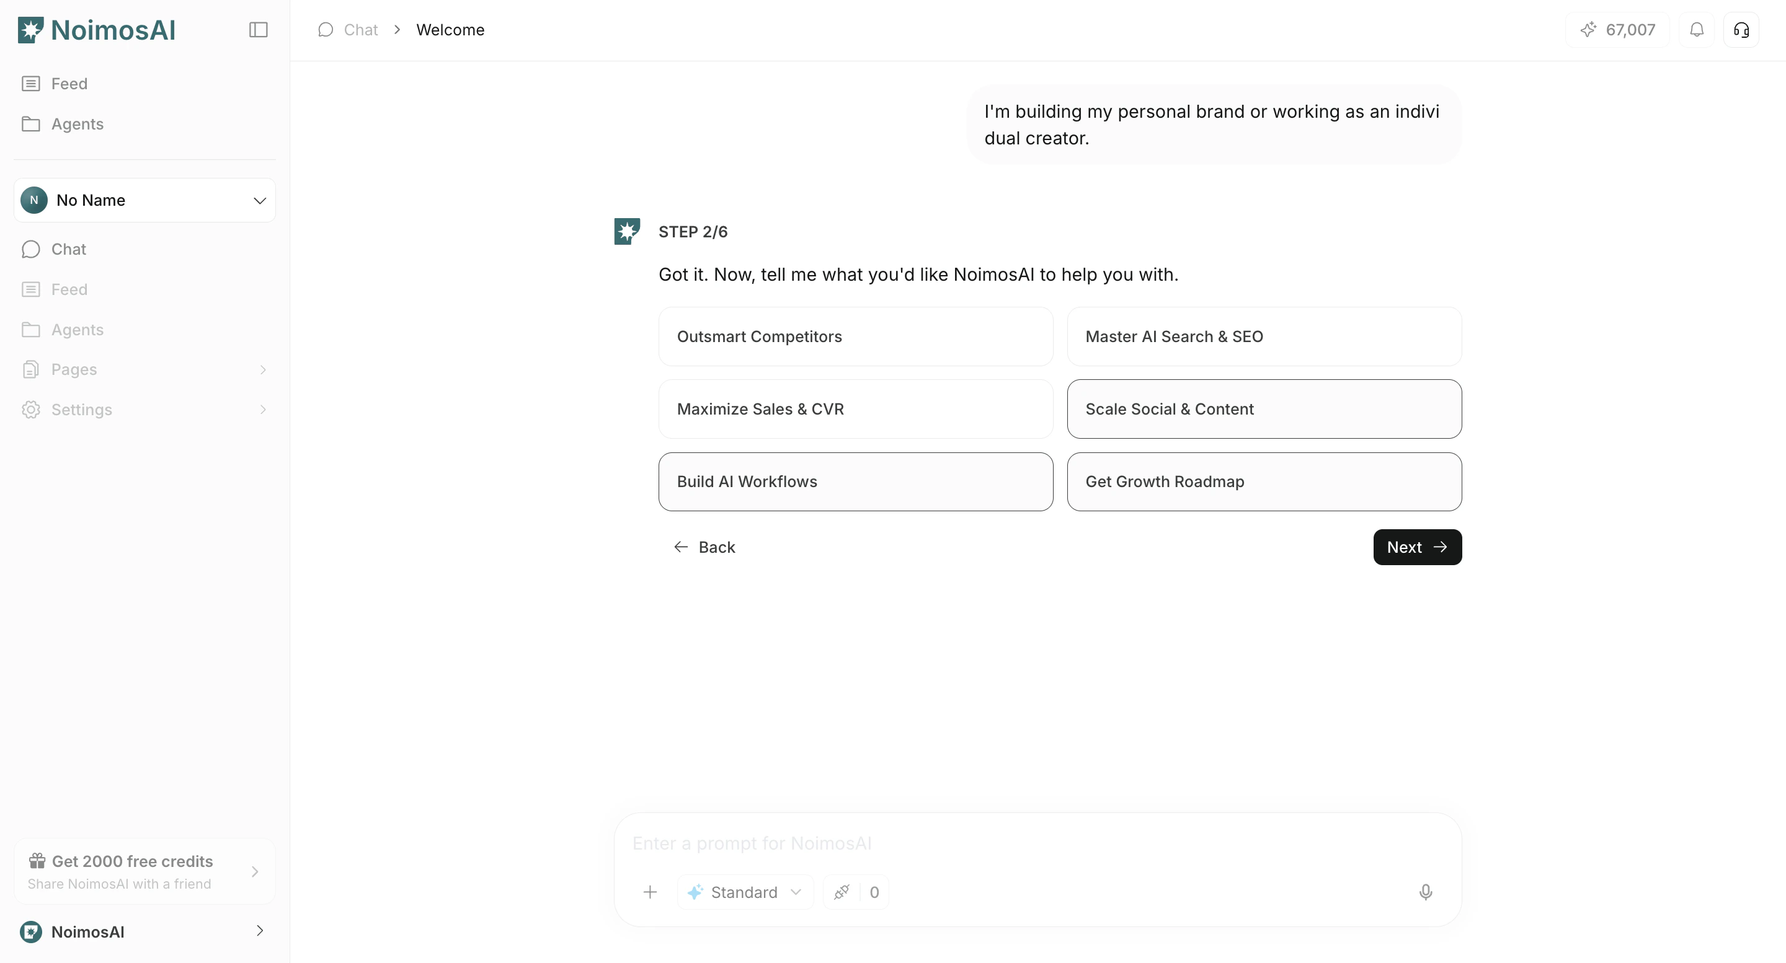Open the Pages menu item
1786x963 pixels.
[x=145, y=369]
